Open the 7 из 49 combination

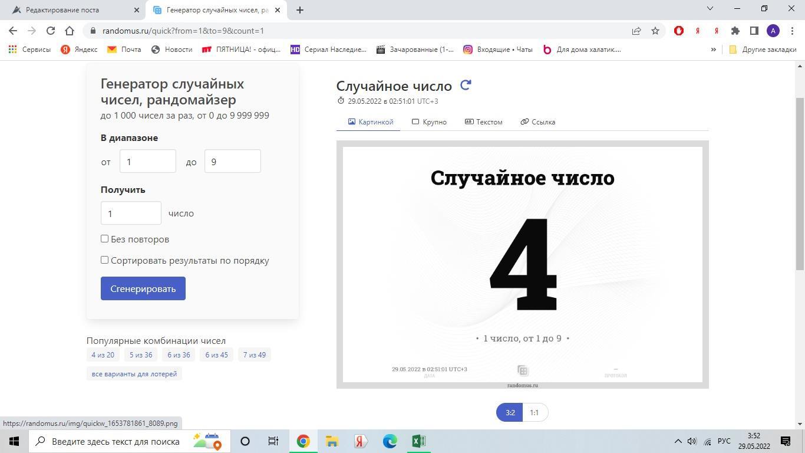(255, 354)
